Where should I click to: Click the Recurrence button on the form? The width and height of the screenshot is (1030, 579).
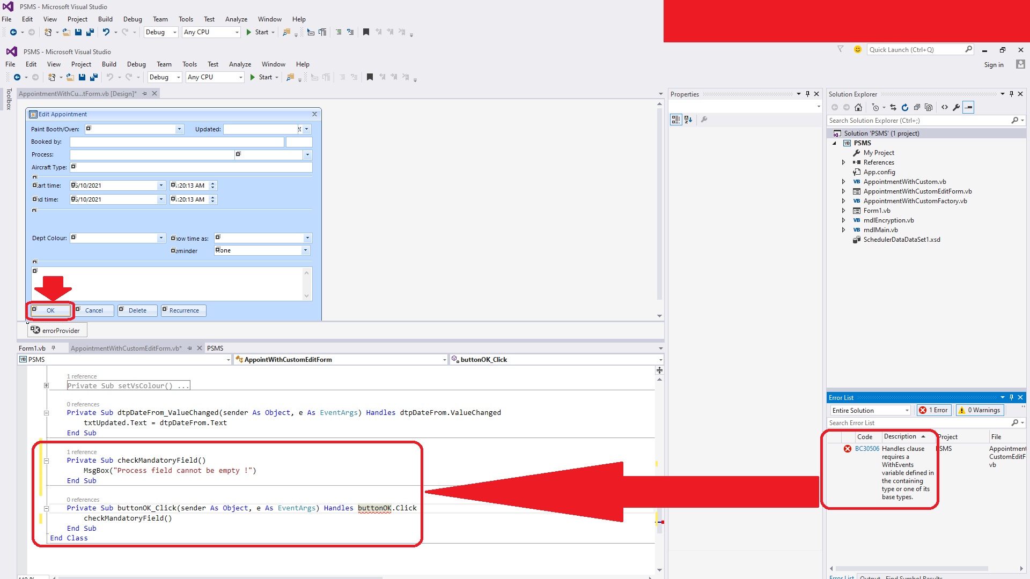click(183, 310)
